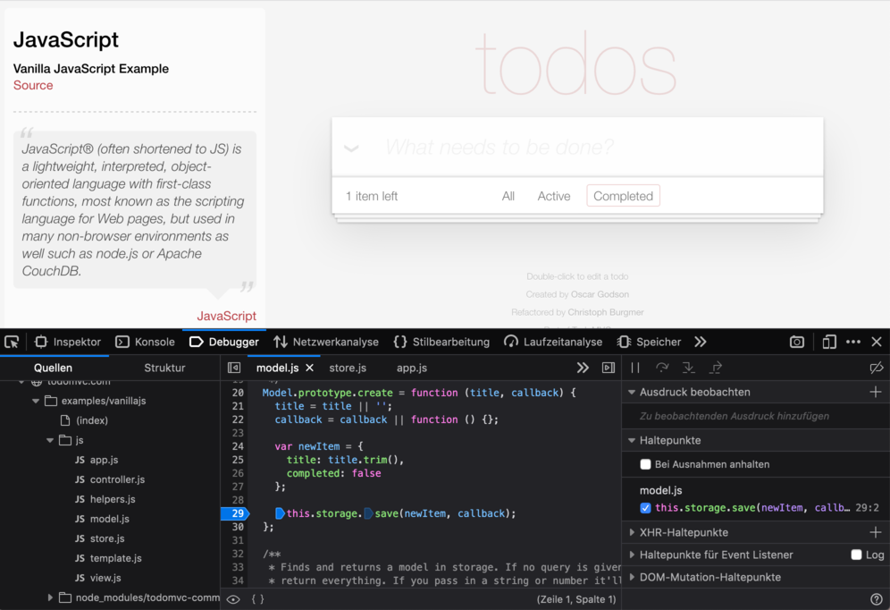This screenshot has height=610, width=890.
Task: Enable Log checkbox for event listeners
Action: pyautogui.click(x=857, y=555)
